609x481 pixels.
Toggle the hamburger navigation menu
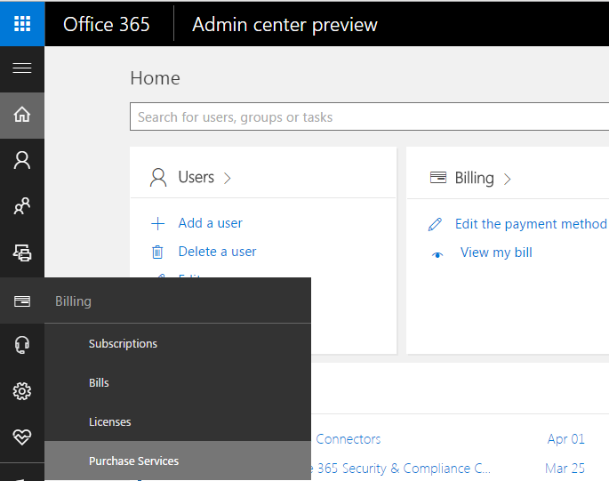(x=22, y=68)
